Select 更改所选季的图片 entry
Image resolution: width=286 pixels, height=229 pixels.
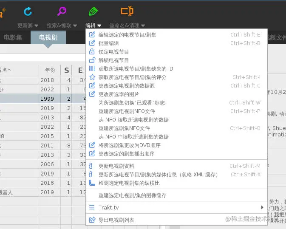pyautogui.click(x=176, y=94)
